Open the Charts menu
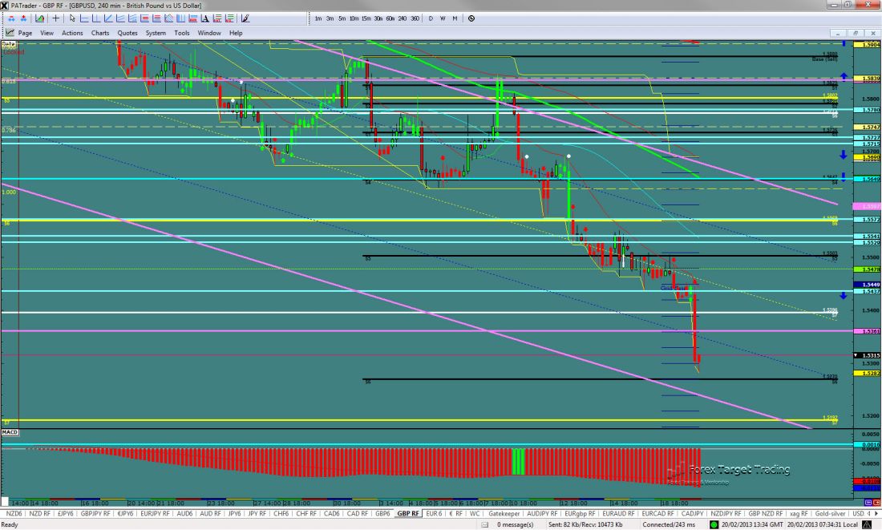This screenshot has width=882, height=530. 100,33
